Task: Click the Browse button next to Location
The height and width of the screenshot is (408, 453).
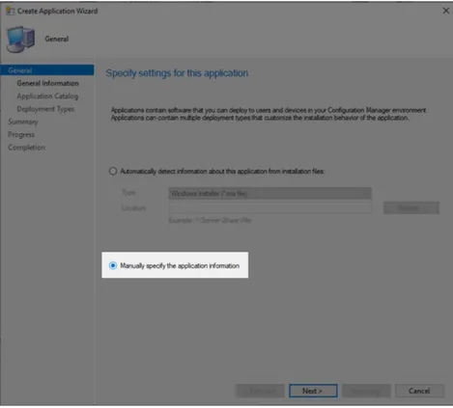Action: (411, 207)
